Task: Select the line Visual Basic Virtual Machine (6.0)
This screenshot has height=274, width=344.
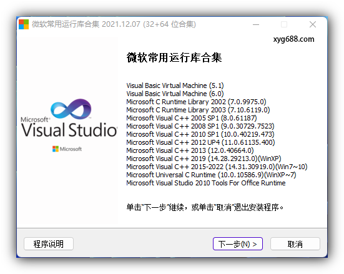Action: pyautogui.click(x=175, y=94)
